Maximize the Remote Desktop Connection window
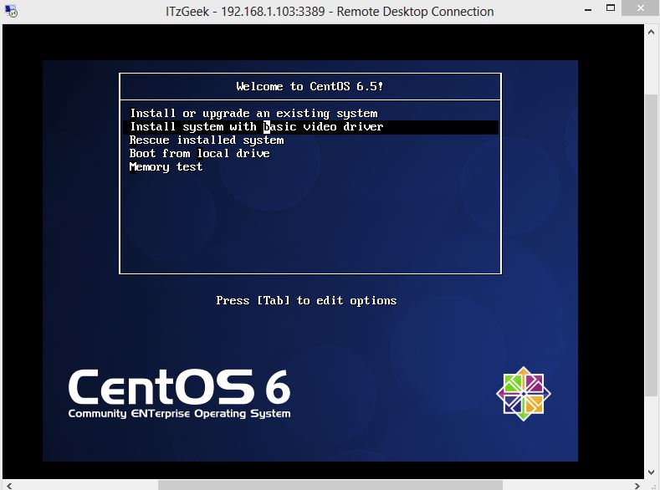 (611, 8)
